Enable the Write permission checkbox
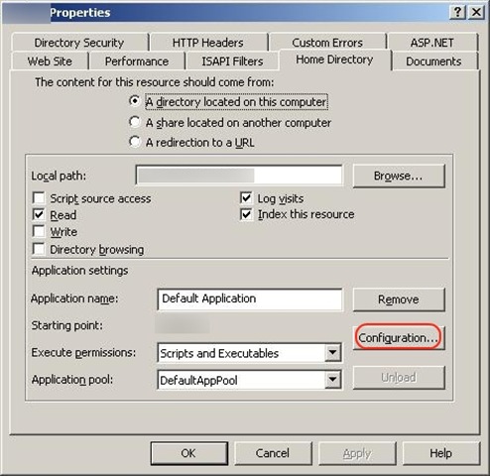 click(x=39, y=231)
